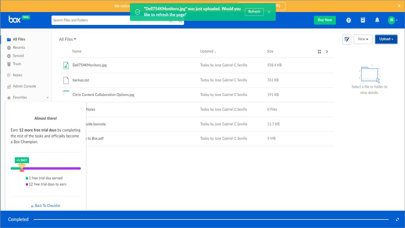Screen dimensions: 405x228
Task: Expand the Favorites sidebar section
Action: (48, 98)
